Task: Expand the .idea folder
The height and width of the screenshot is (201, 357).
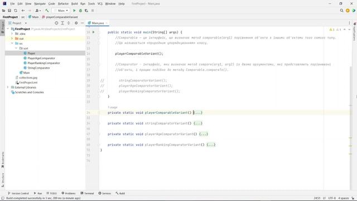Action: point(12,33)
